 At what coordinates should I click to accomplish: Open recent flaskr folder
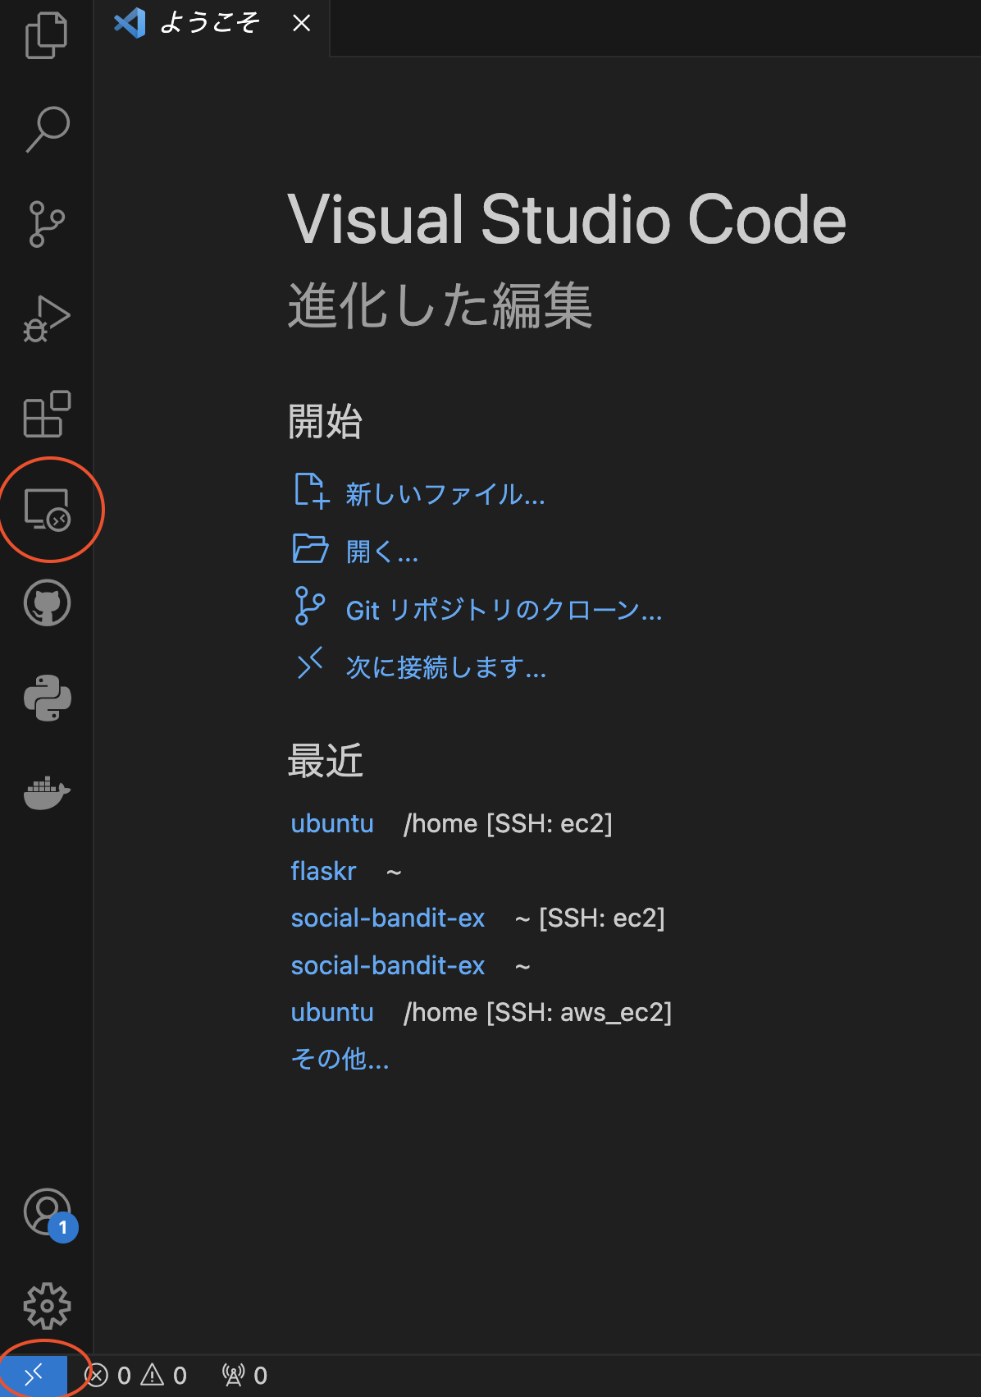tap(323, 871)
